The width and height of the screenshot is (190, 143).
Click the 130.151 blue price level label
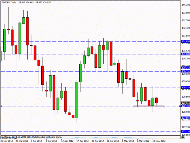pos(185,71)
